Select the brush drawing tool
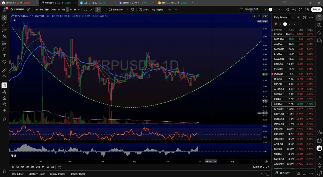Image resolution: width=323 pixels, height=177 pixels. (4, 49)
